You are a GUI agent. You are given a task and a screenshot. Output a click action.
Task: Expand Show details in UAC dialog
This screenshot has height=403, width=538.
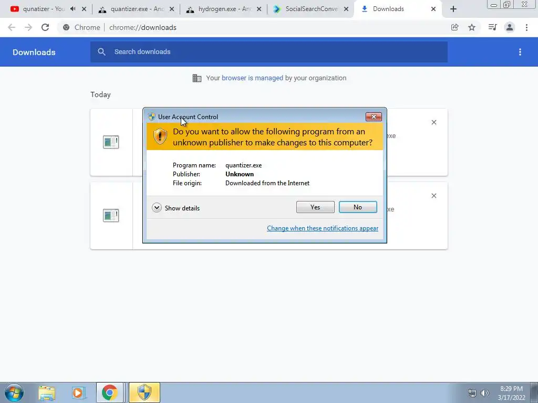pyautogui.click(x=175, y=208)
